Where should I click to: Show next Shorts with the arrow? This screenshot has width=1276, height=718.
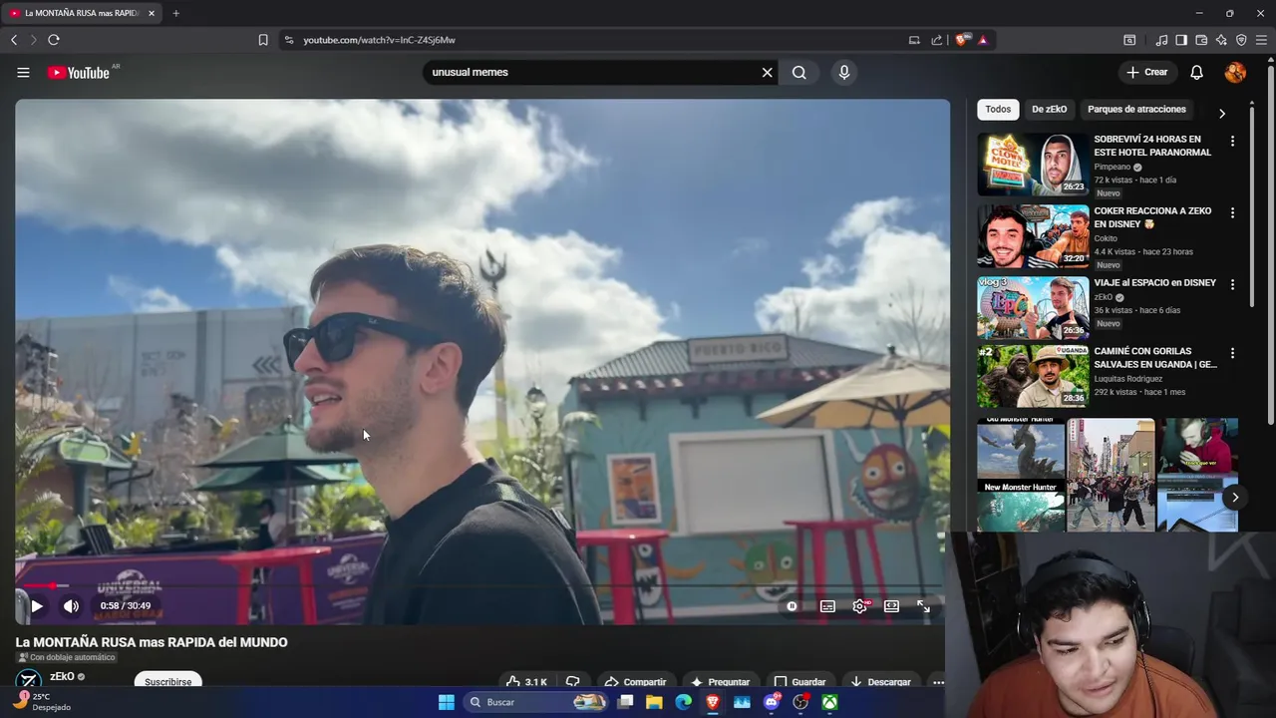1234,497
